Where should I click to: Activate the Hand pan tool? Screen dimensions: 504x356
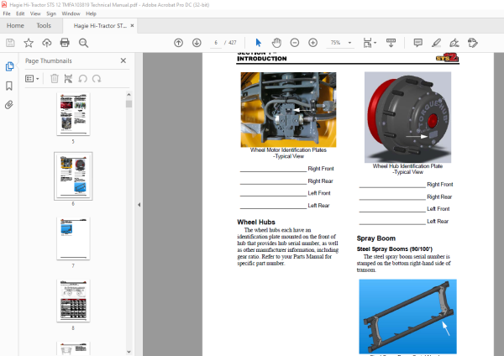click(276, 43)
